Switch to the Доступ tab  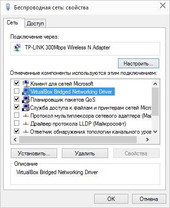click(35, 24)
